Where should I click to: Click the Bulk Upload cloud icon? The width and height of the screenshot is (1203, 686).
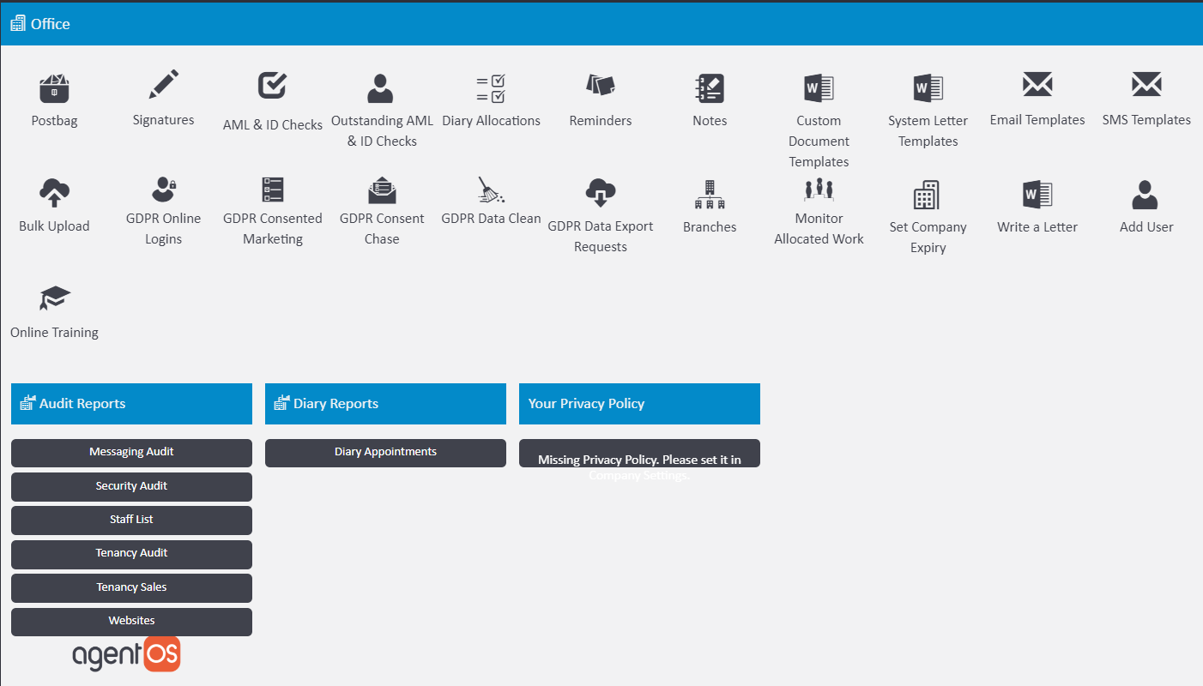coord(54,193)
